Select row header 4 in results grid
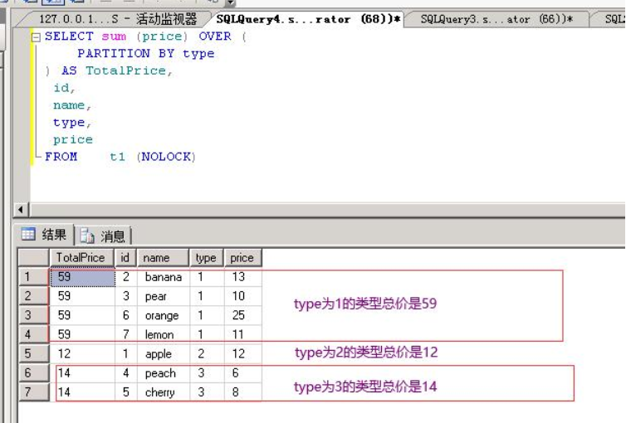Viewport: 631px width, 423px height. coord(34,334)
